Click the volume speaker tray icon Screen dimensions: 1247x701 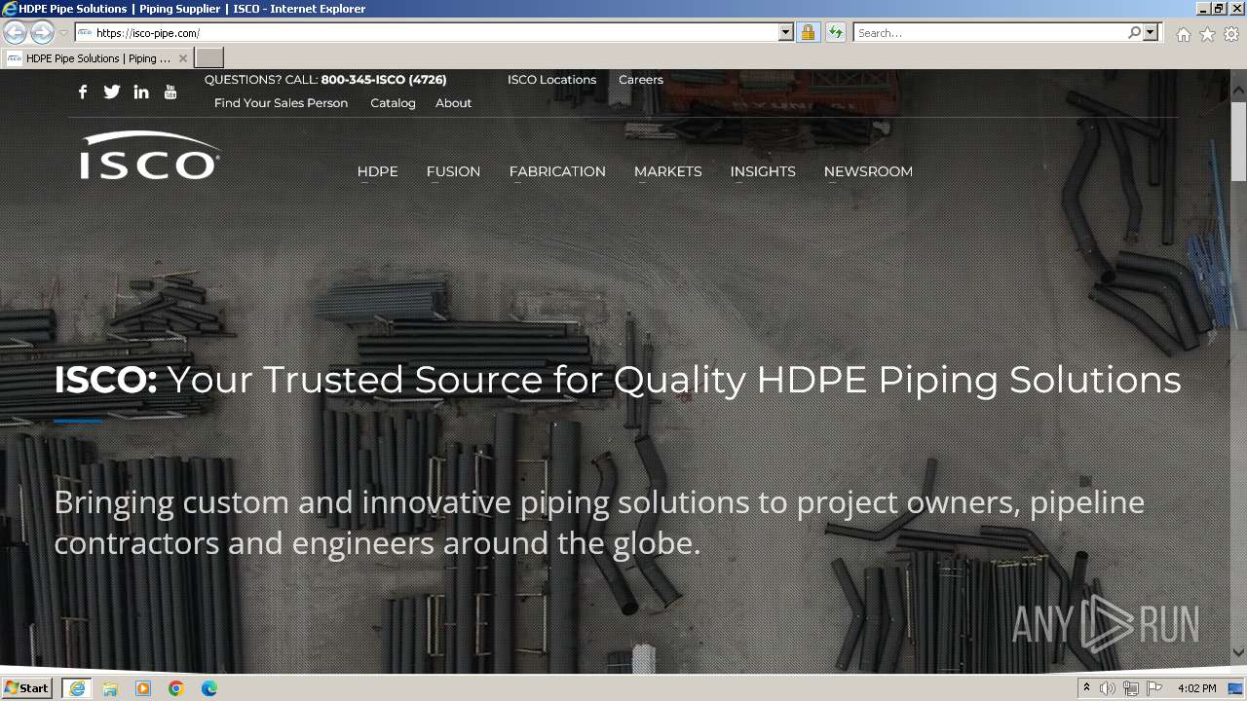tap(1107, 688)
